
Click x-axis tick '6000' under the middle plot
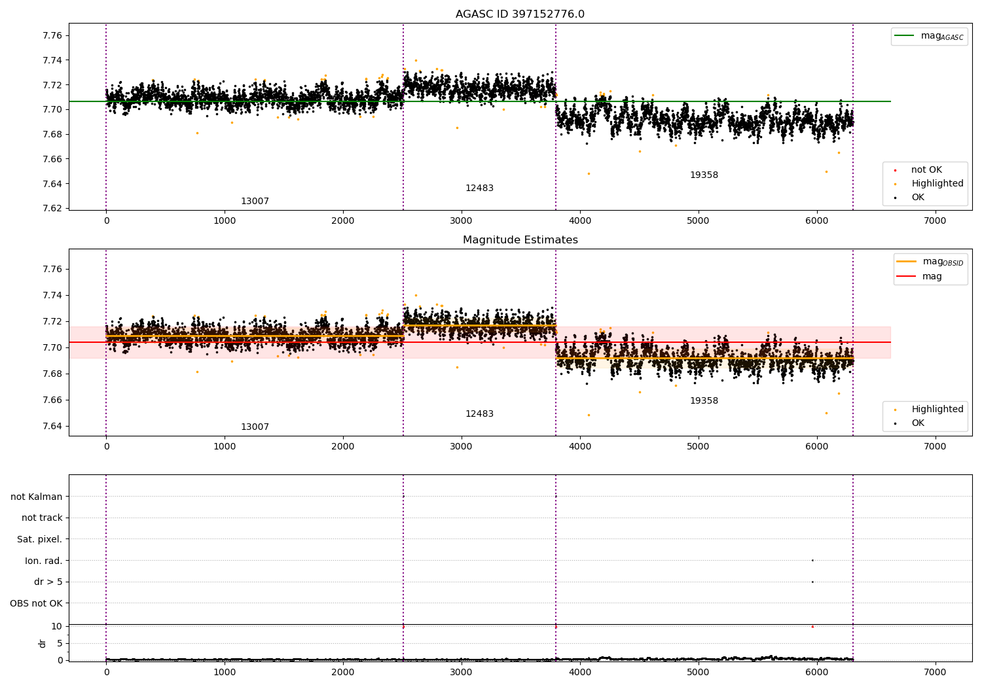click(x=816, y=447)
